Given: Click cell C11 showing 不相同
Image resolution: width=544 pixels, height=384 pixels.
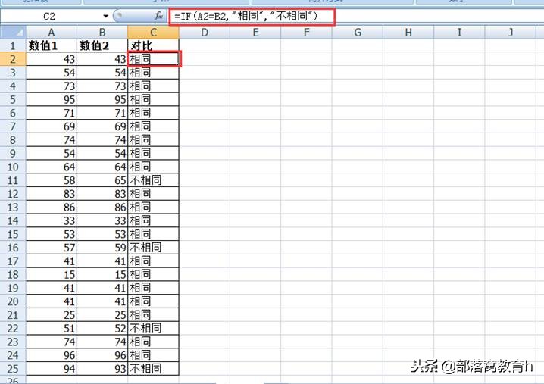Looking at the screenshot, I should (153, 180).
